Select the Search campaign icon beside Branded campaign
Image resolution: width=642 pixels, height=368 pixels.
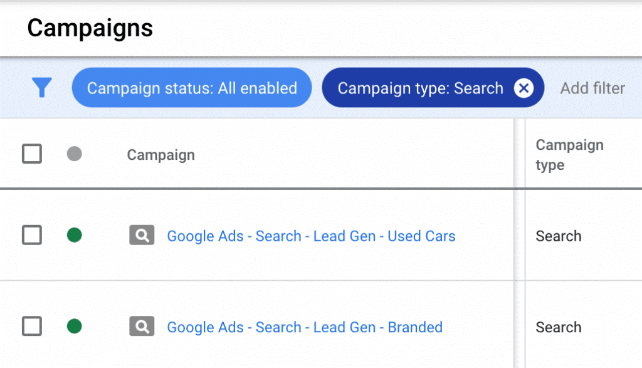point(141,327)
